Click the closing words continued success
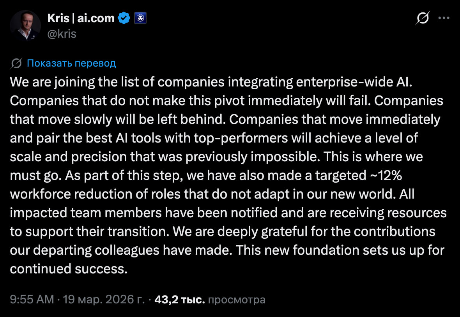 pyautogui.click(x=69, y=269)
